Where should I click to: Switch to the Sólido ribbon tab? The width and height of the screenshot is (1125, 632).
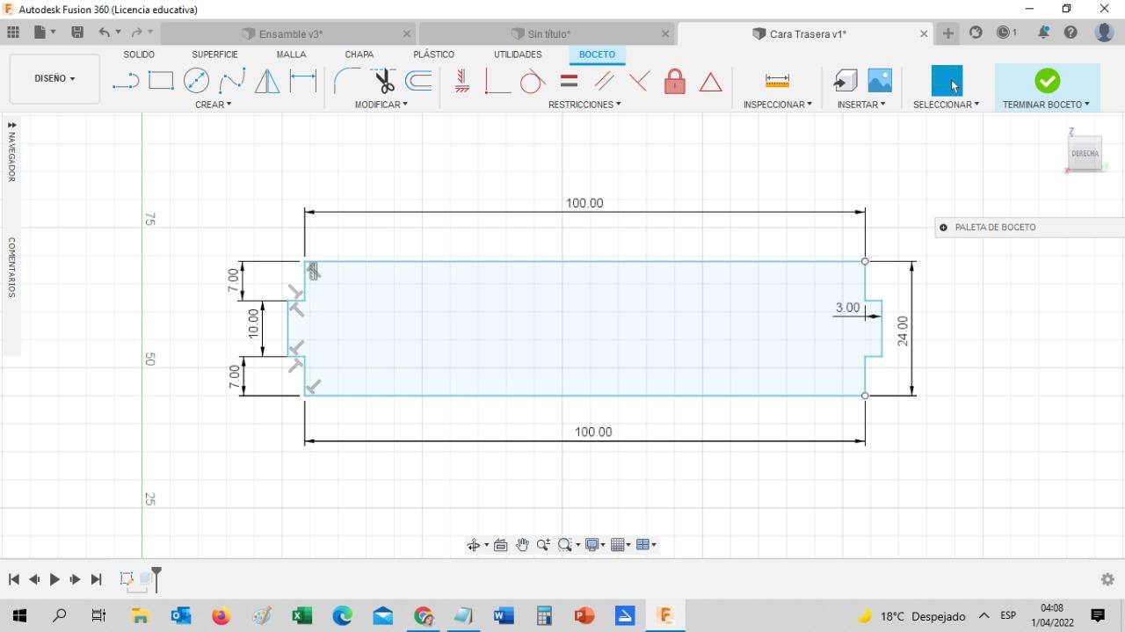tap(139, 54)
